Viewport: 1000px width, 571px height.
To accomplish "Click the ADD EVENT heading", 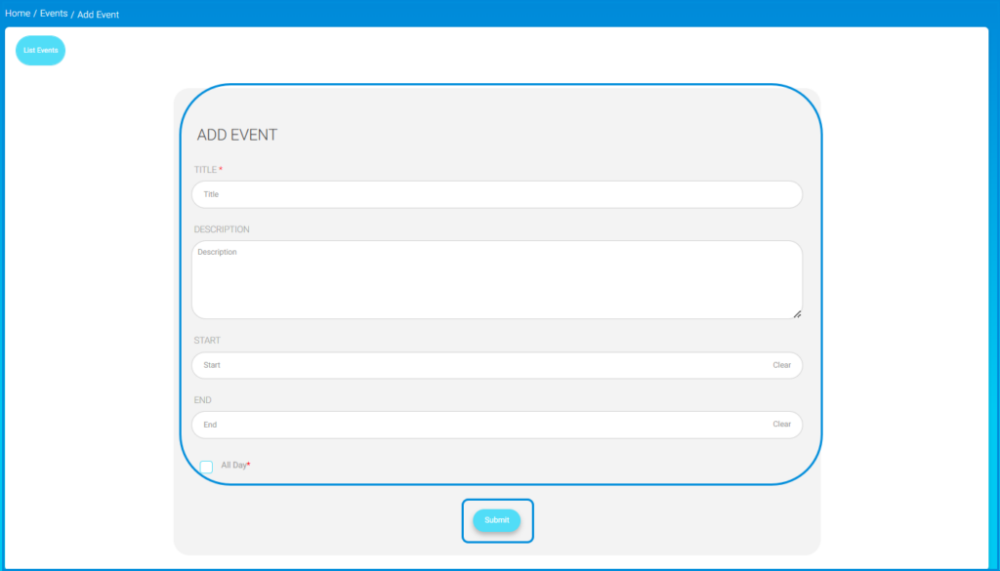I will click(237, 135).
